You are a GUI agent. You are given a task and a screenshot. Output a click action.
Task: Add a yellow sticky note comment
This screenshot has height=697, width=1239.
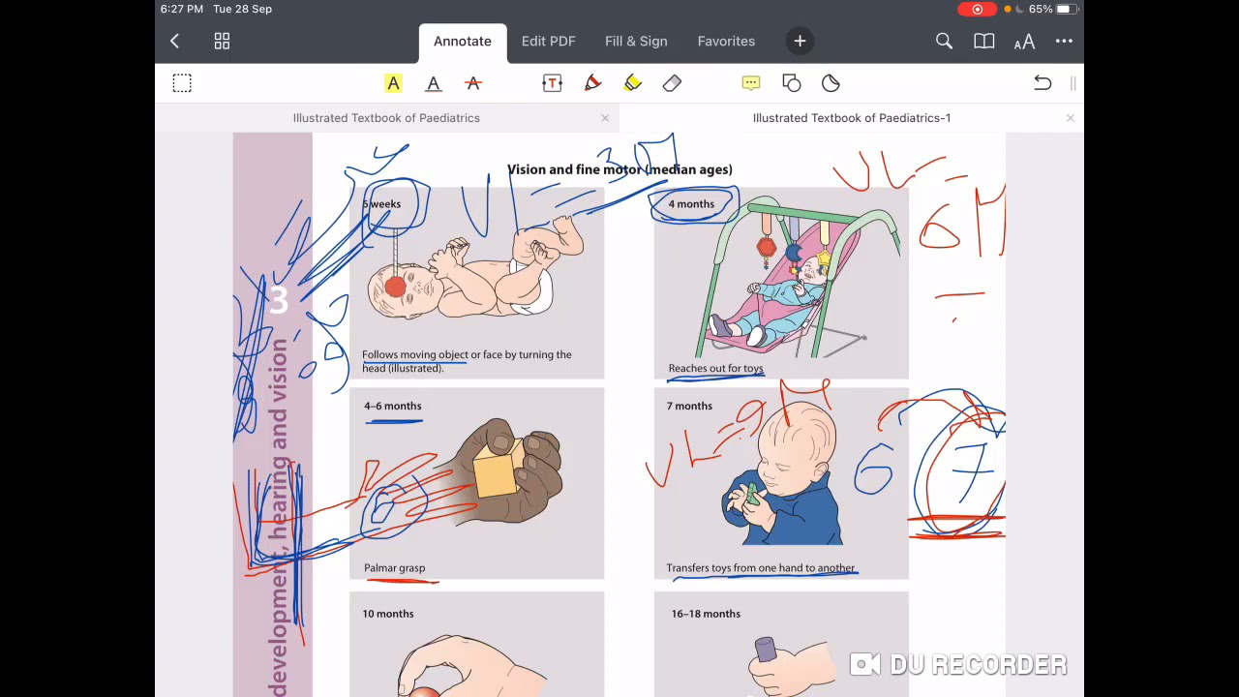tap(751, 83)
